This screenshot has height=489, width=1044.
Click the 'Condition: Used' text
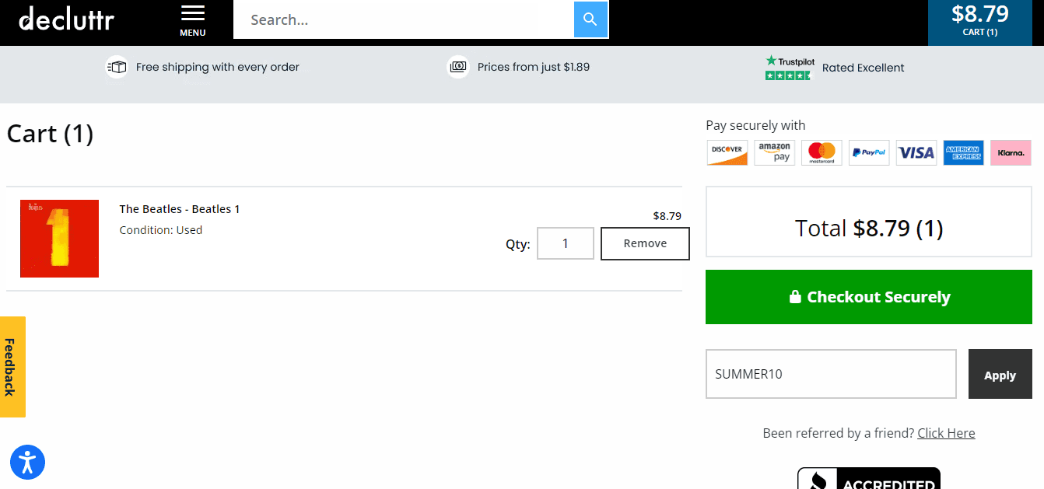coord(161,230)
